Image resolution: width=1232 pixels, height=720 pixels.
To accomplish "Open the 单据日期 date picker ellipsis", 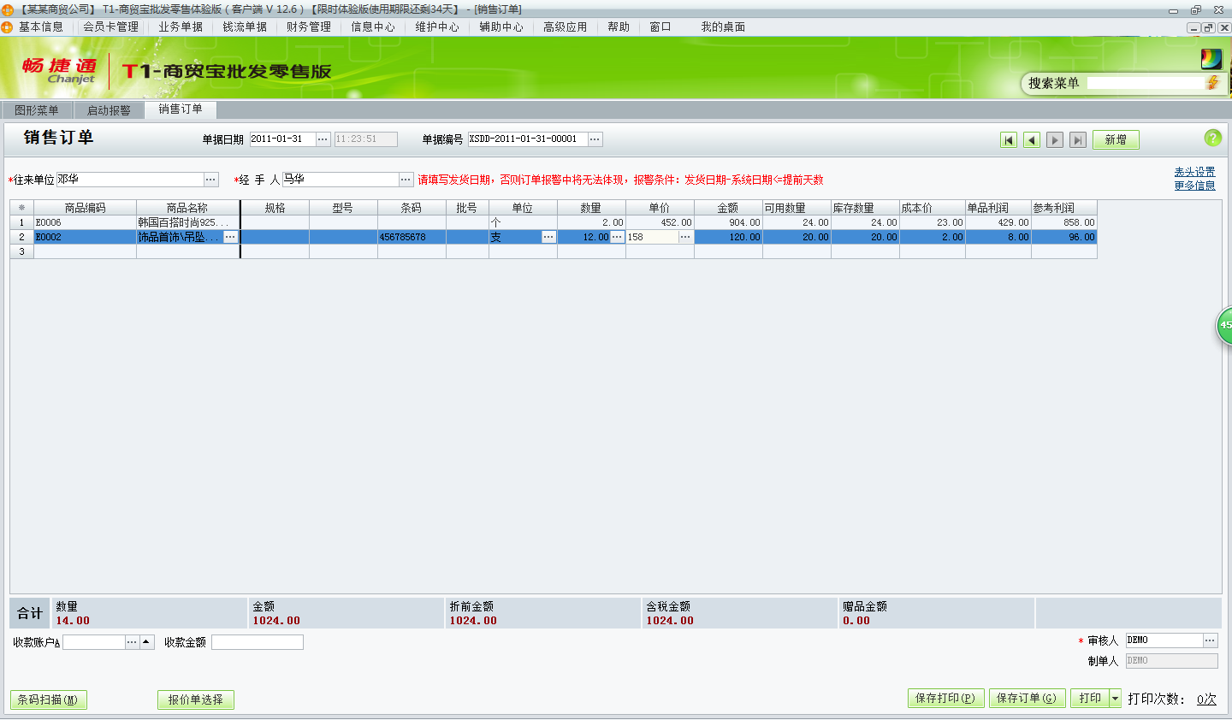I will (323, 139).
